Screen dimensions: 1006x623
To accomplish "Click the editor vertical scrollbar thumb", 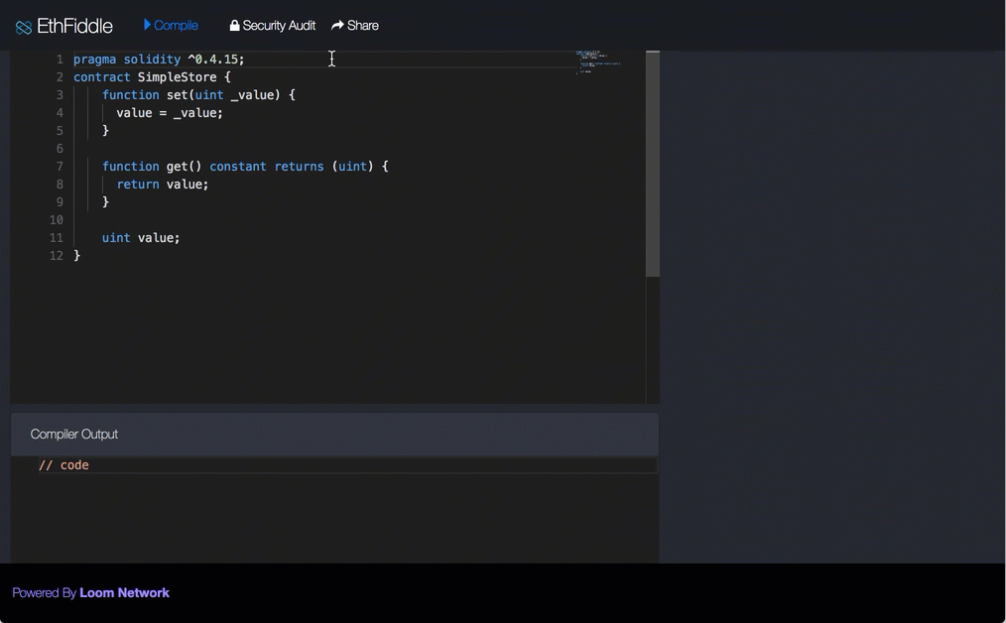I will pyautogui.click(x=653, y=164).
